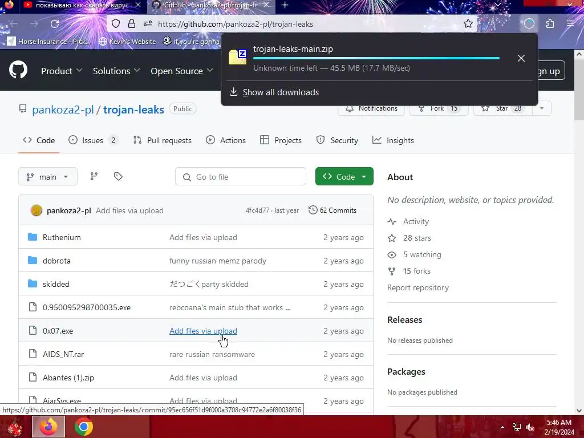This screenshot has width=584, height=438.
Task: Switch to Code tab
Action: (39, 140)
